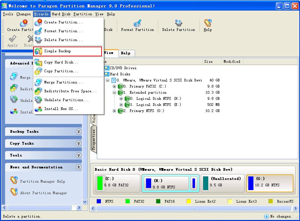The image size is (300, 221).
Task: Click Copy Hard Disk menu icon
Action: [x=38, y=62]
